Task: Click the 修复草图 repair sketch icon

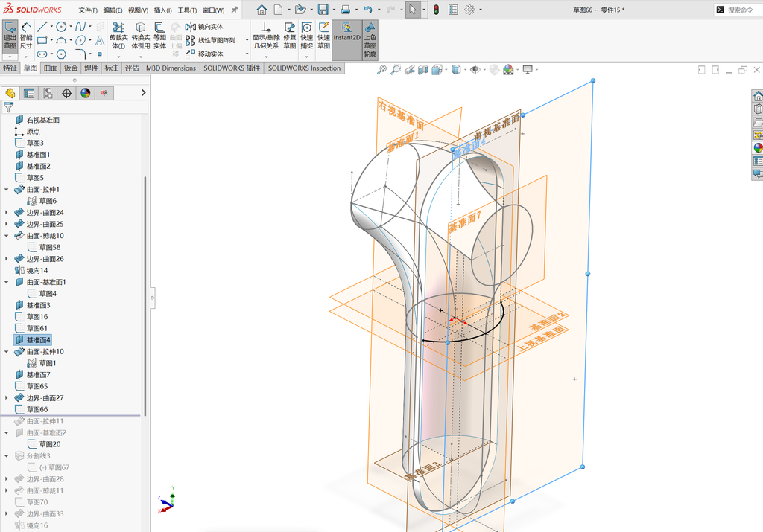Action: pos(290,36)
